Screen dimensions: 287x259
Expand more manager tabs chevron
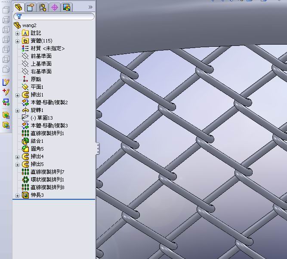90,7
